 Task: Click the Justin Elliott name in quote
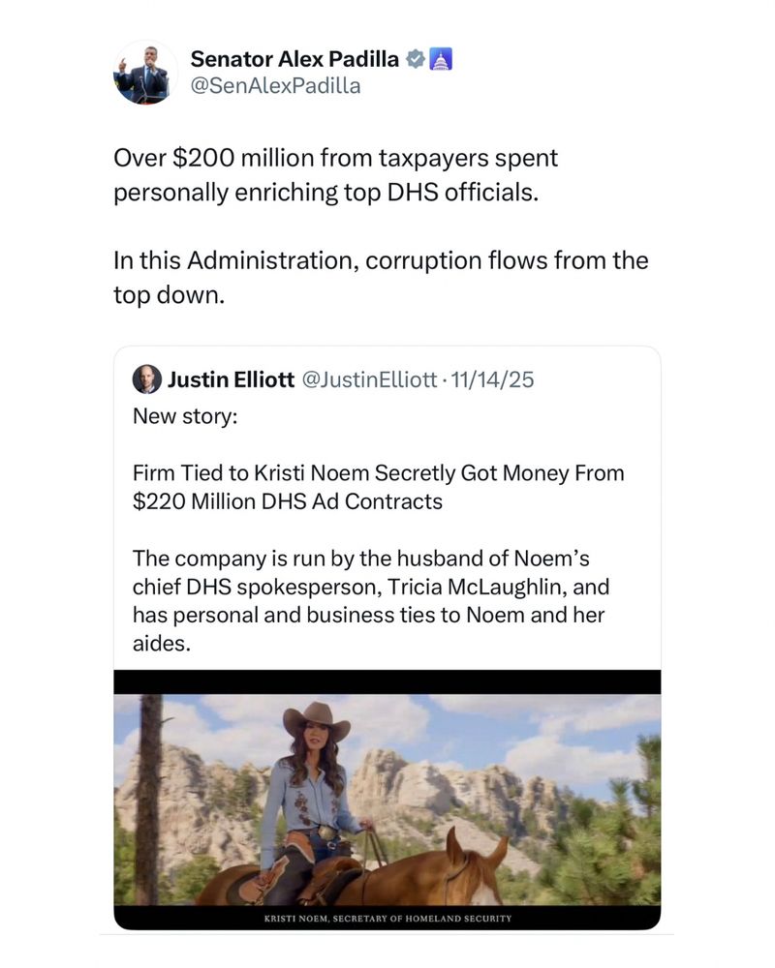coord(231,379)
